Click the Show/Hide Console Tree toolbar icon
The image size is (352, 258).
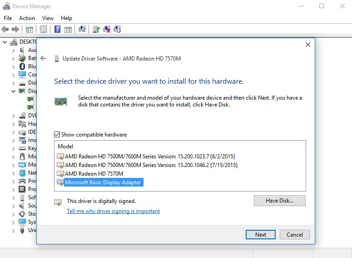(30, 30)
